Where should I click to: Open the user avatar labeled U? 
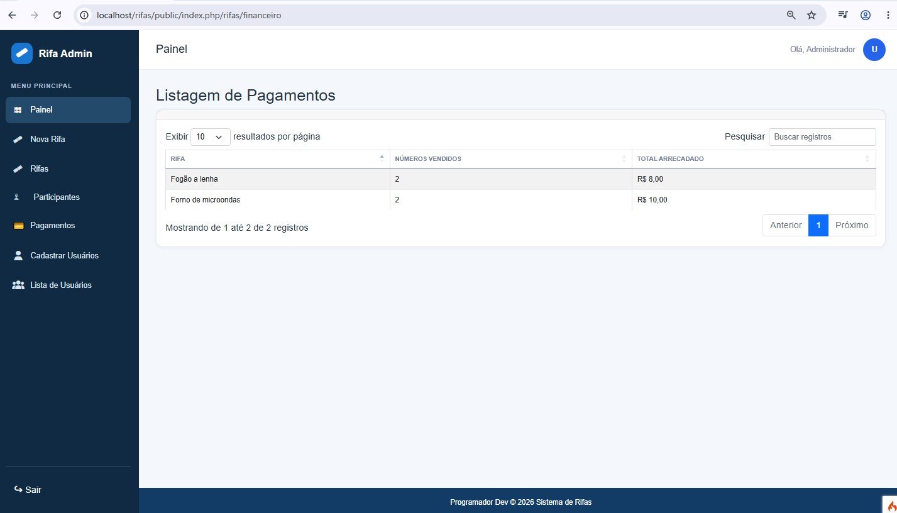pos(874,50)
